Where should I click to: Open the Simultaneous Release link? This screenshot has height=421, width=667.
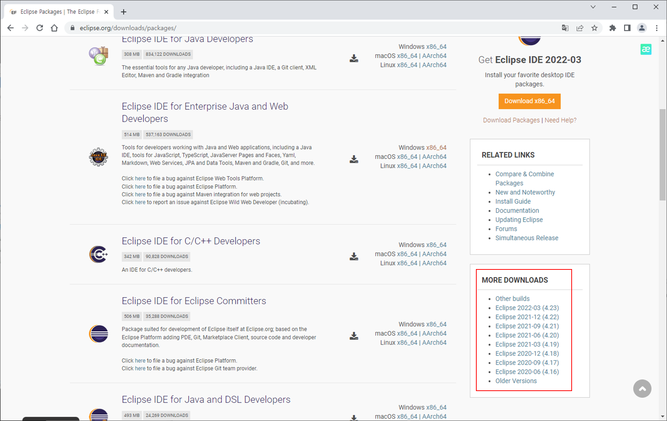526,238
